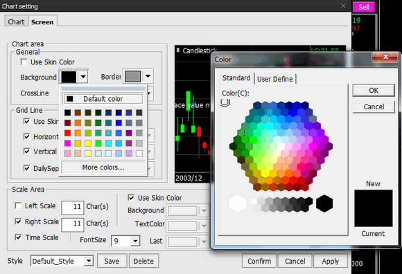
Task: Uncheck the Right Scale checkbox
Action: click(18, 221)
